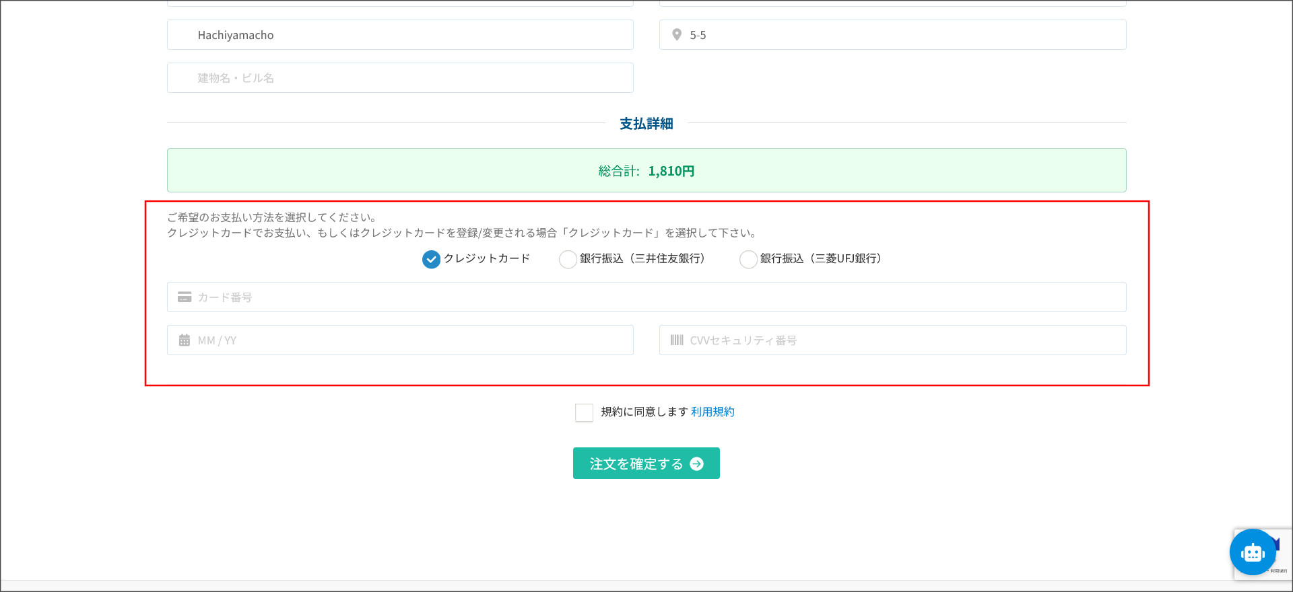Select the クレジットカード payment option
This screenshot has width=1293, height=592.
(x=431, y=259)
